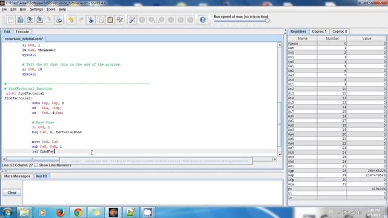Switch to the Registers tab
The image size is (388, 218).
tap(298, 31)
